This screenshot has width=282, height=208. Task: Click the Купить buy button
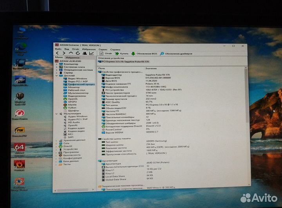tap(122, 53)
